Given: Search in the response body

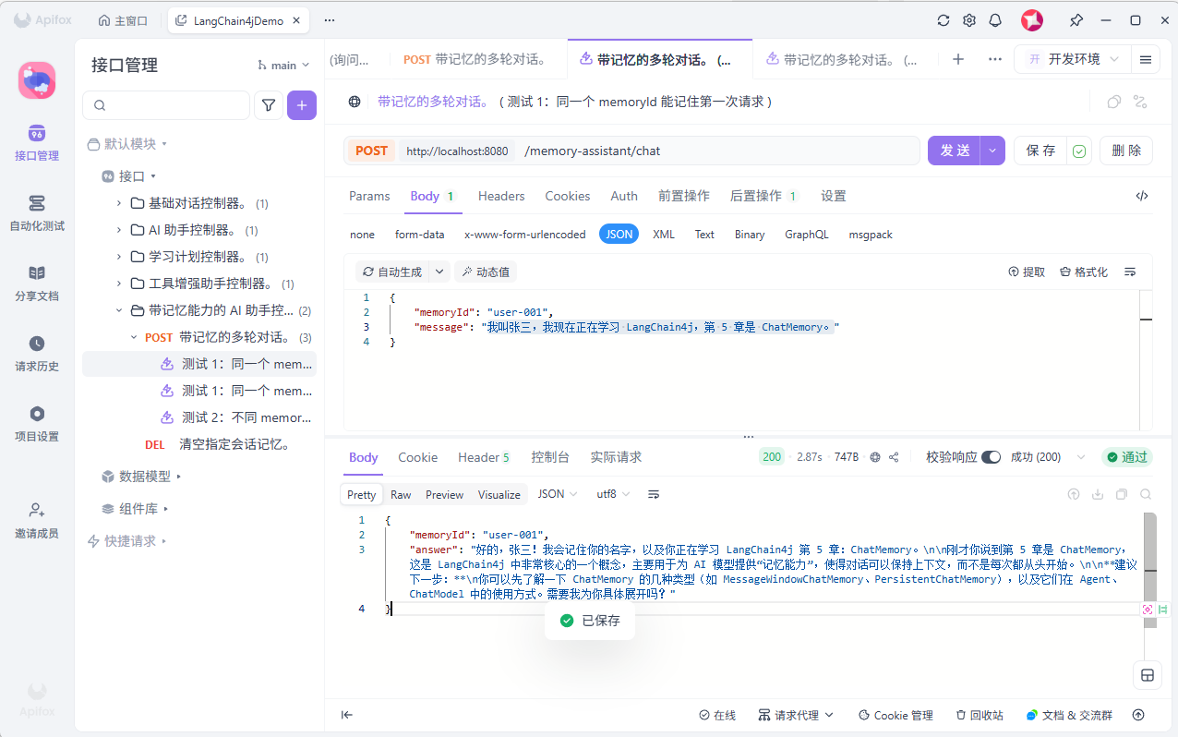Looking at the screenshot, I should (x=1146, y=494).
